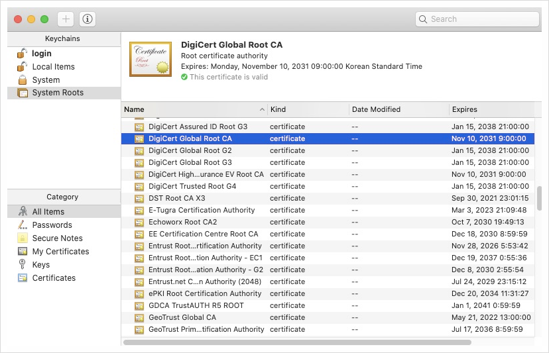Select the Local Items keychain
The image size is (549, 353).
[64, 66]
